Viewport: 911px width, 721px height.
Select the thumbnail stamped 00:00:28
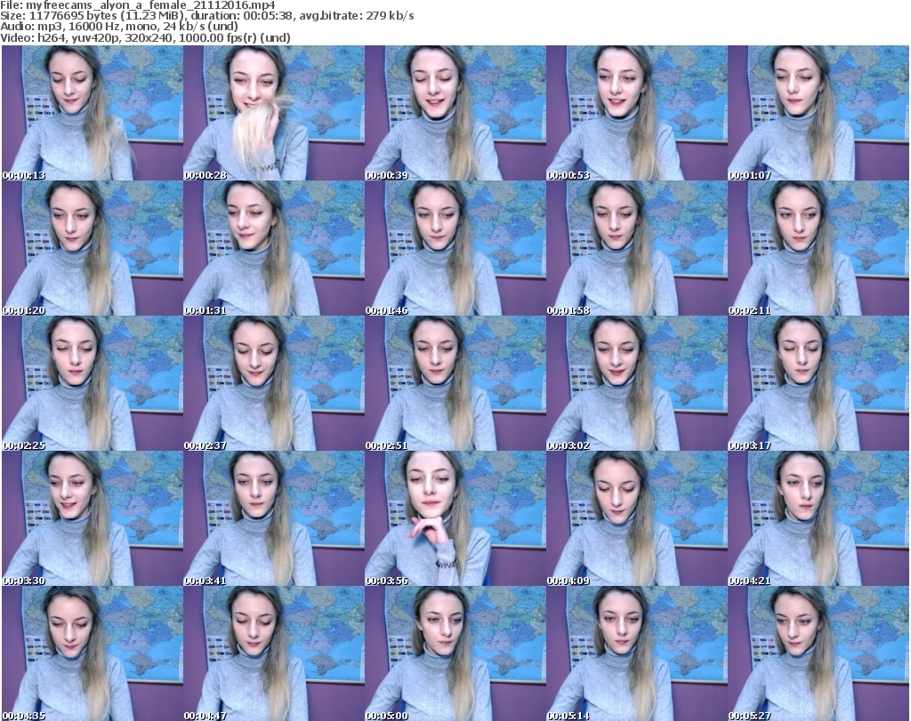(274, 113)
